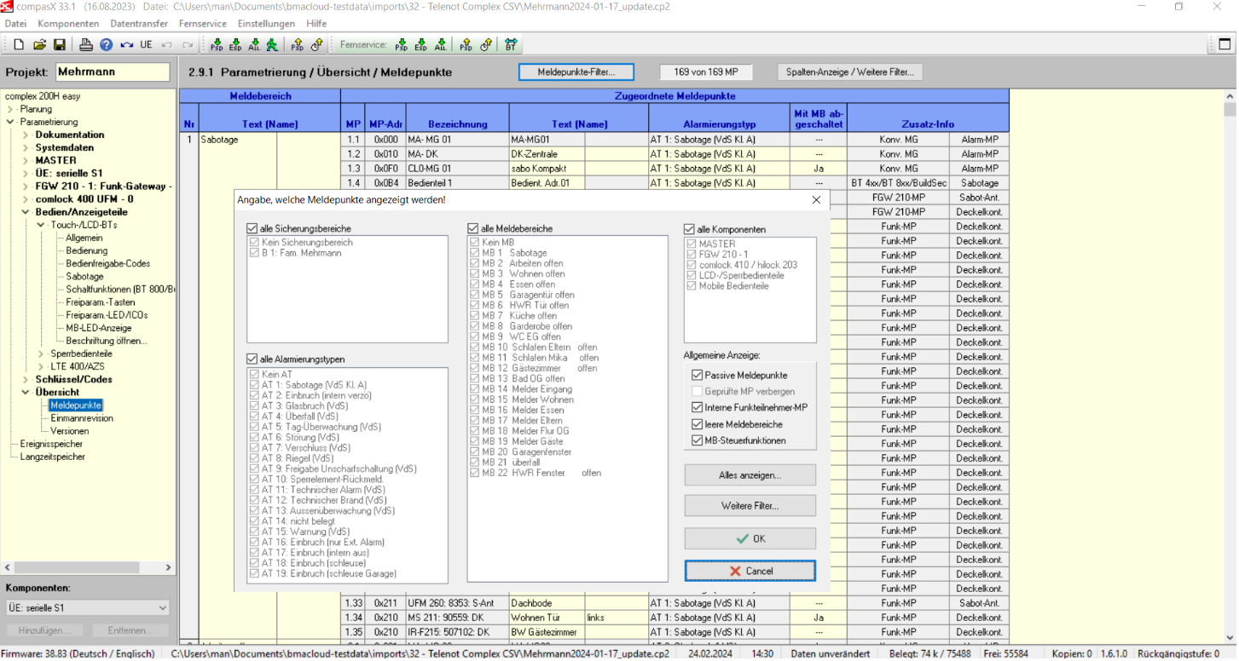Open the Hilfe menu
The image size is (1239, 661).
click(x=316, y=24)
